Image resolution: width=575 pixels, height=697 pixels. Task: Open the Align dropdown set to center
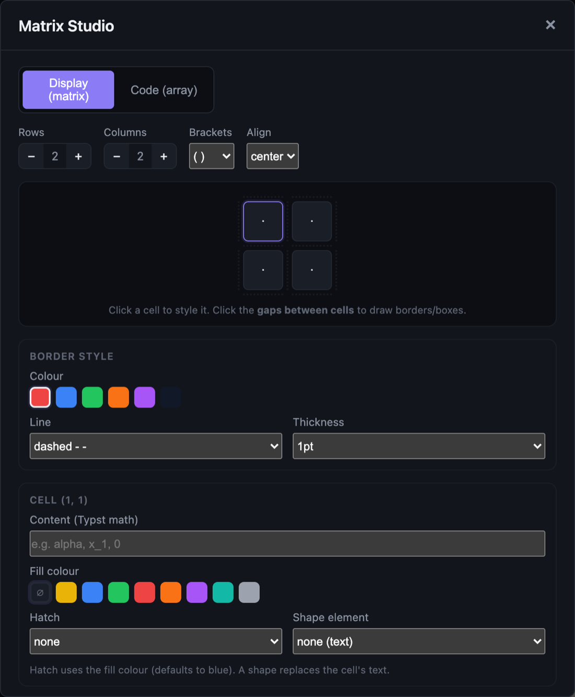(x=273, y=156)
